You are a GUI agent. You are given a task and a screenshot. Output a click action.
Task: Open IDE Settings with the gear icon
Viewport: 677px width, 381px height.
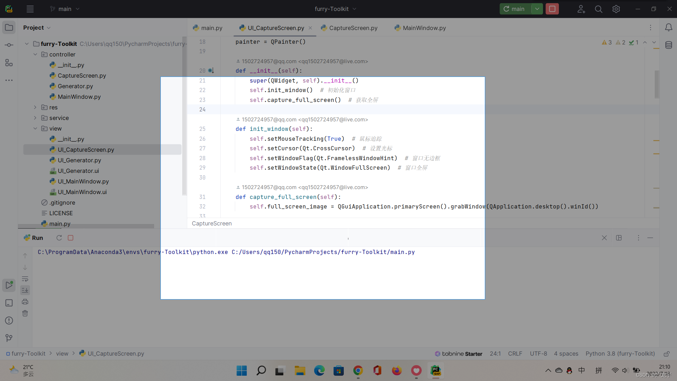click(x=616, y=9)
